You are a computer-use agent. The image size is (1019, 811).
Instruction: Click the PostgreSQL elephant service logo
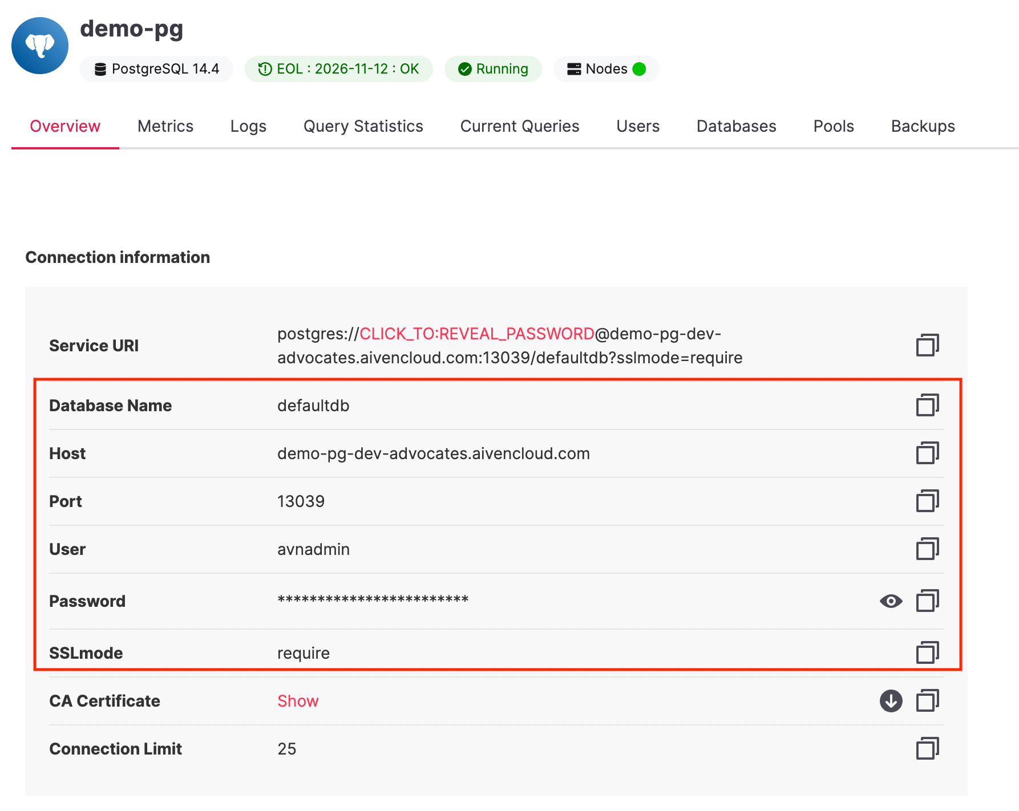(40, 46)
